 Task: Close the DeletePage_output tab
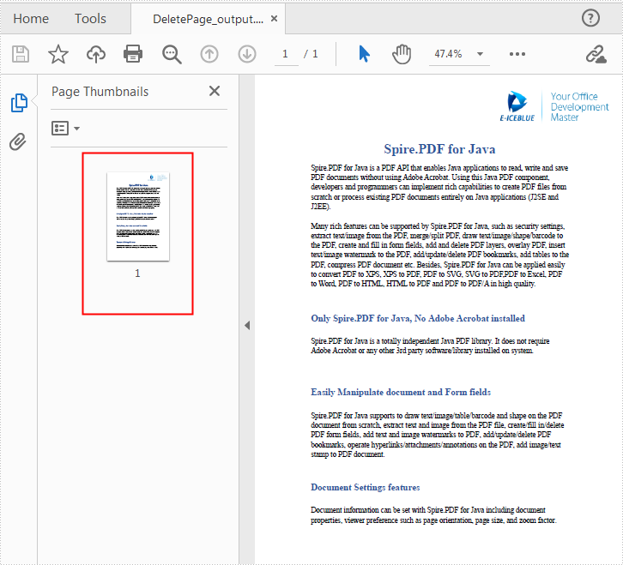pos(274,18)
